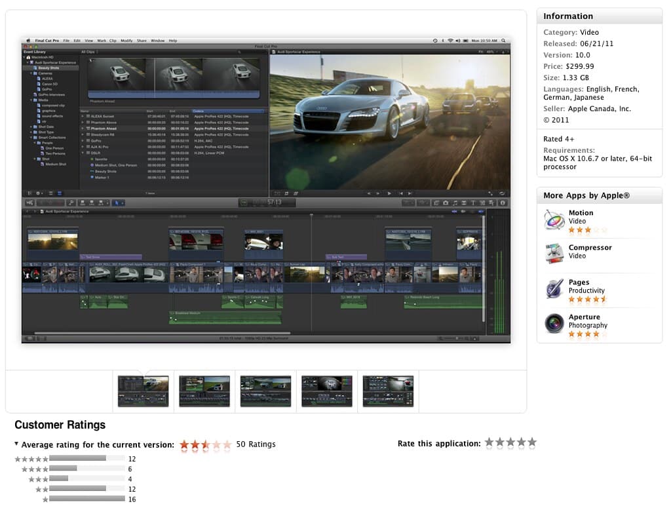Click the viewer full-screen arrows icon
Screen dimensions: 671x510
pos(490,193)
